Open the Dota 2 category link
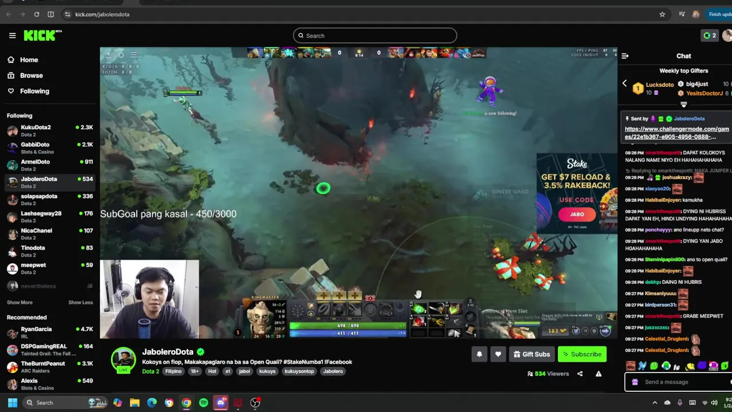732x412 pixels. (x=150, y=371)
